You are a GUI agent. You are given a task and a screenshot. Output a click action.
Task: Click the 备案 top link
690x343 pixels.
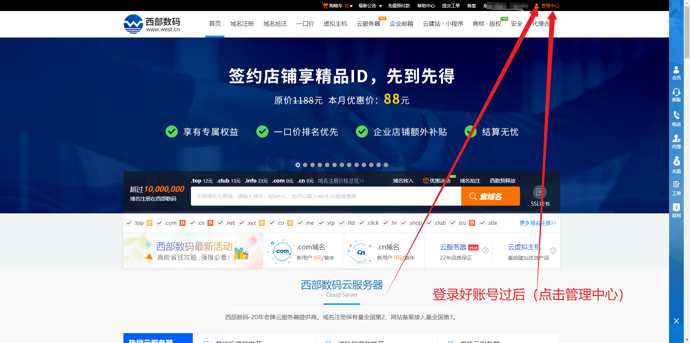pyautogui.click(x=472, y=6)
